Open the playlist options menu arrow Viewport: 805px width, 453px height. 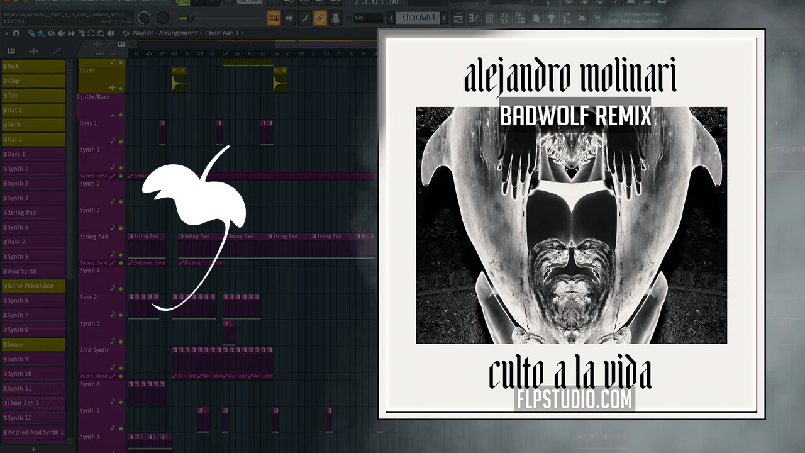pyautogui.click(x=6, y=33)
